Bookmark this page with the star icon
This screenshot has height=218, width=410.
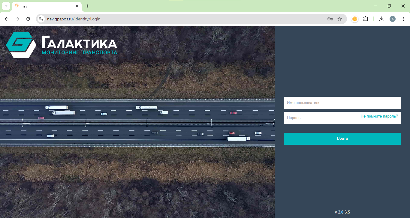click(340, 19)
